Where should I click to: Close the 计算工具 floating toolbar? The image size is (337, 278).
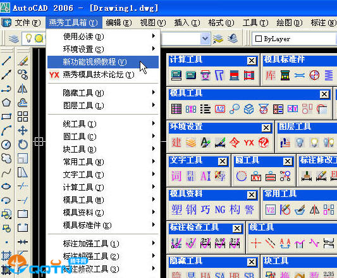point(252,61)
